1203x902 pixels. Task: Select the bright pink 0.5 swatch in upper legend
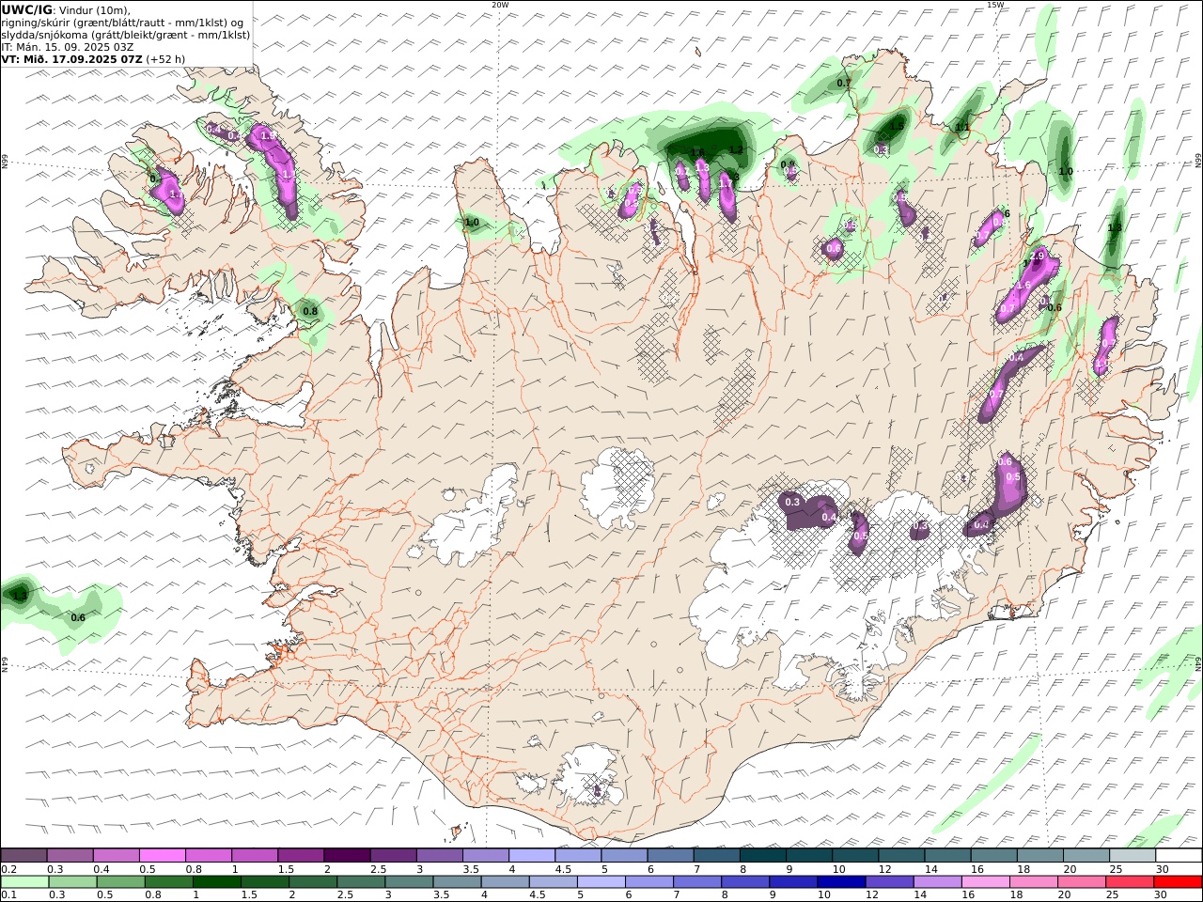point(163,855)
